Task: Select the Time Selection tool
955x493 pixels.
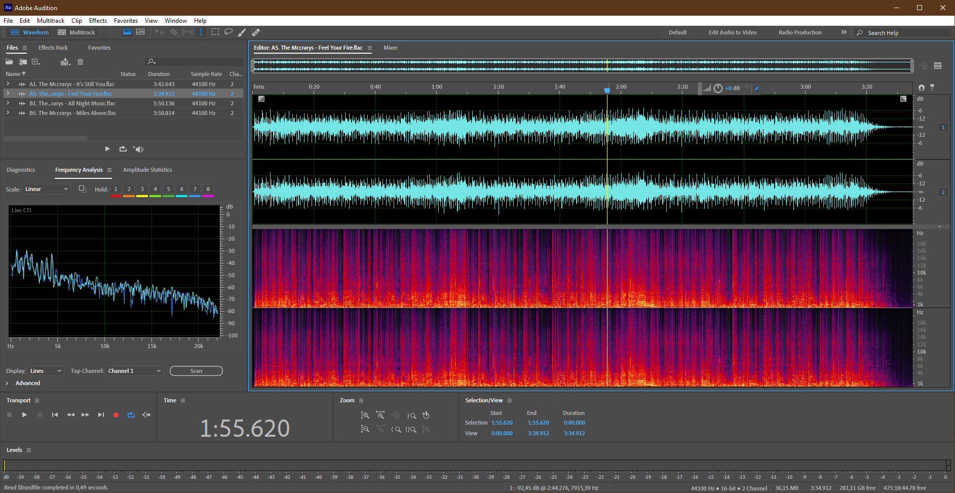Action: [201, 32]
